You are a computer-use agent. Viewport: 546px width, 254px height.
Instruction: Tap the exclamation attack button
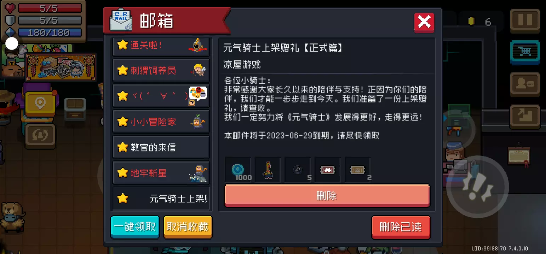tap(477, 187)
